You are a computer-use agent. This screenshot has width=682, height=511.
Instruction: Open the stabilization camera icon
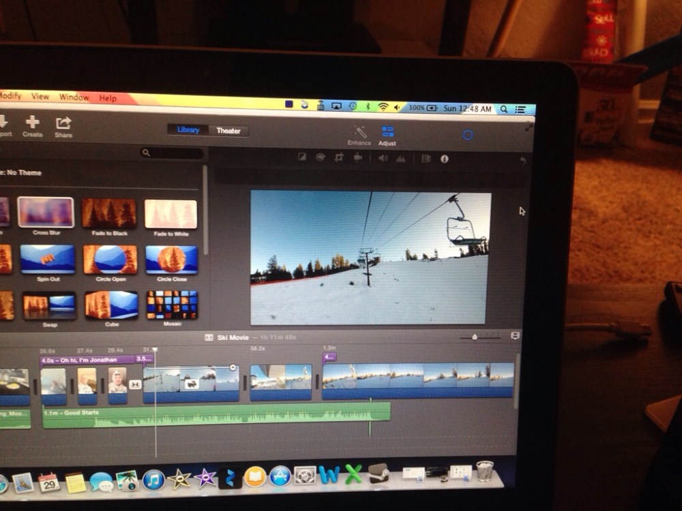coord(357,157)
